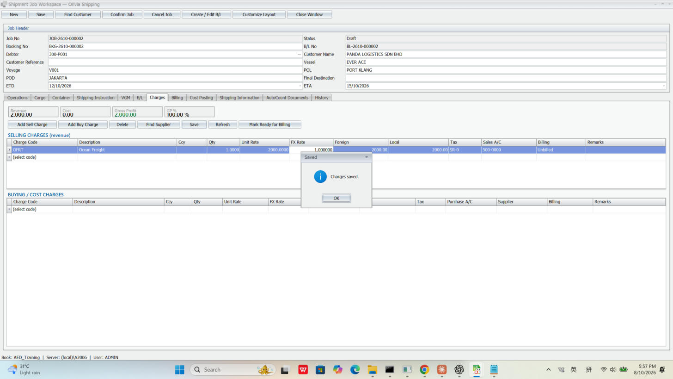Open Microsoft Store from the taskbar

[x=320, y=369]
